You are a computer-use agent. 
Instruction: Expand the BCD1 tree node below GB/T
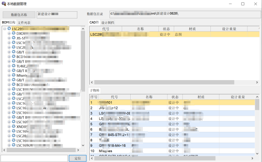pyautogui.click(x=9, y=57)
